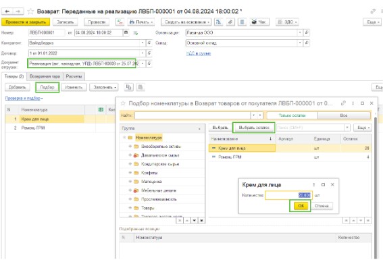Go back with the left arrow button
The image size is (383, 262).
point(7,11)
